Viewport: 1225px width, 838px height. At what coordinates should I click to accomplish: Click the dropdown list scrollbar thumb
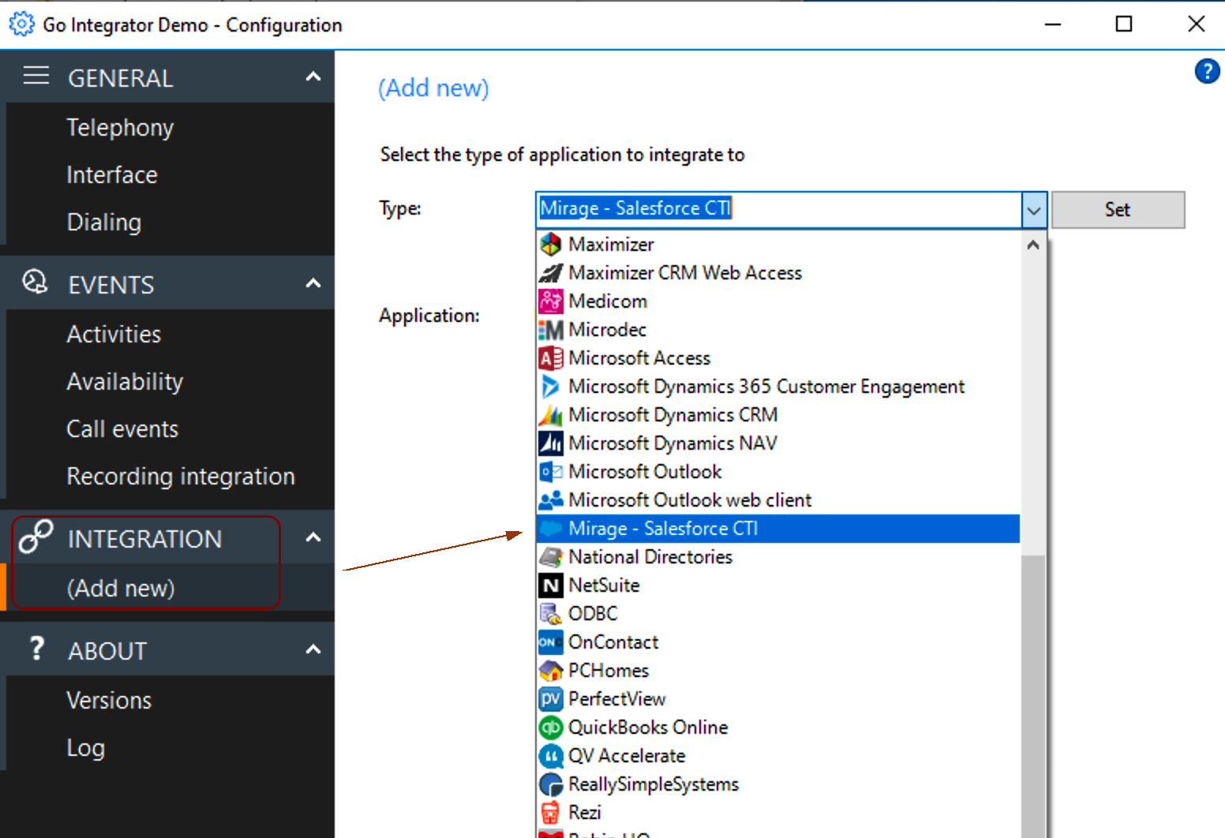tap(1032, 694)
